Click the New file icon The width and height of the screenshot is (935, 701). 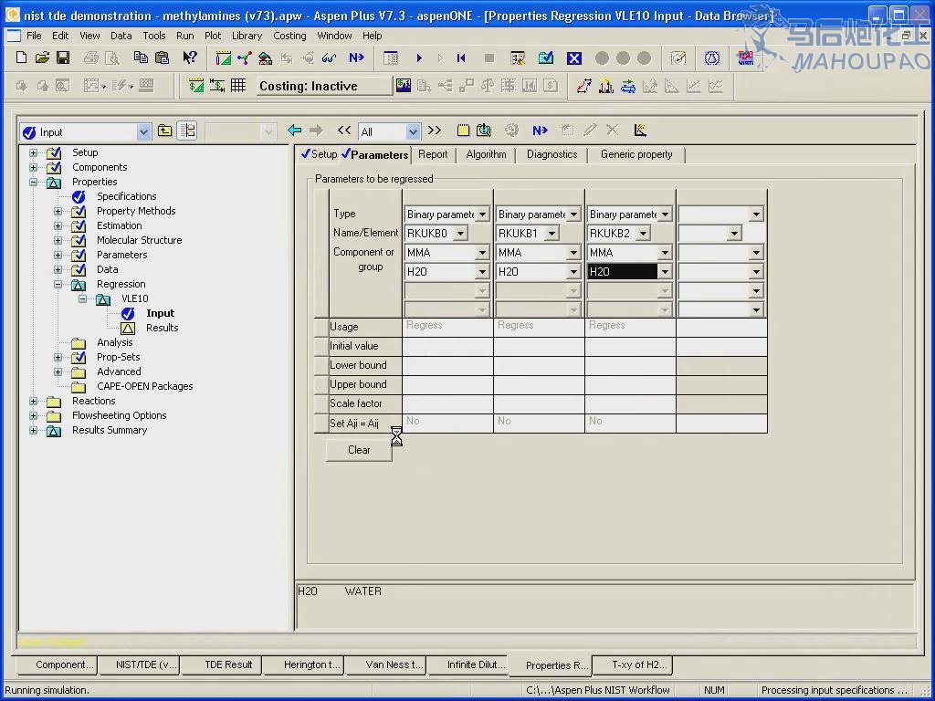click(x=22, y=58)
